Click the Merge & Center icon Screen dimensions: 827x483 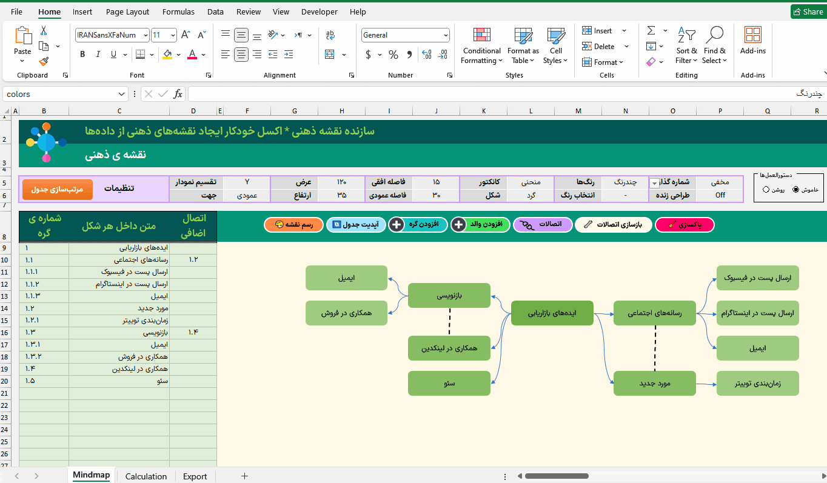pos(330,55)
